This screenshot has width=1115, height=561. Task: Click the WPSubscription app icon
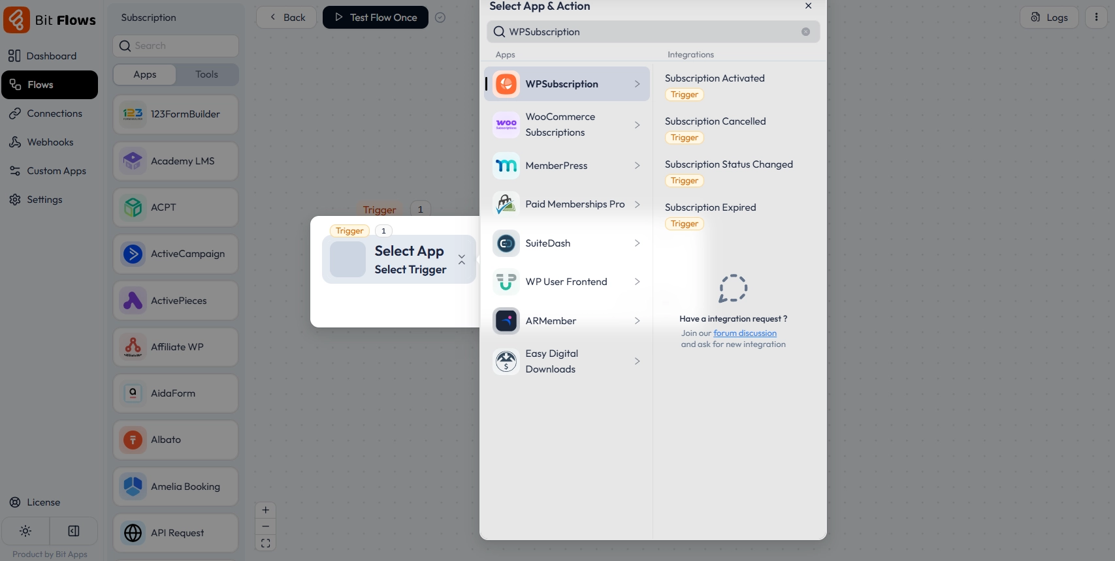coord(506,84)
